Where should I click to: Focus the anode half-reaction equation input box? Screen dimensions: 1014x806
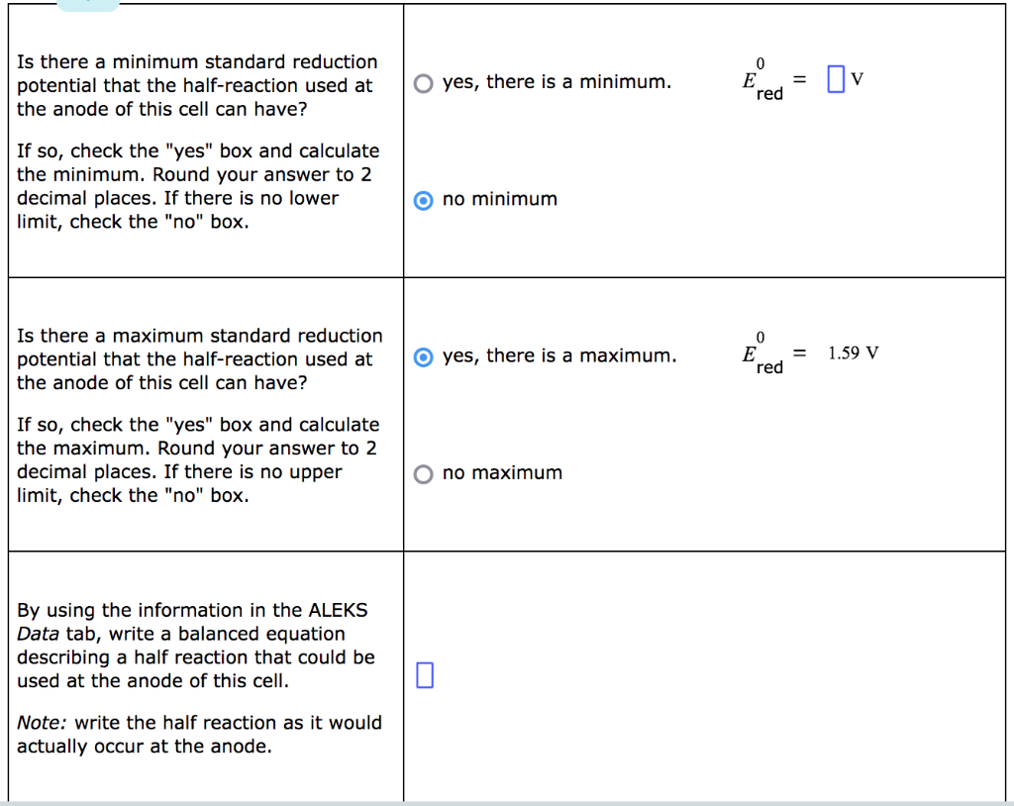coord(424,674)
